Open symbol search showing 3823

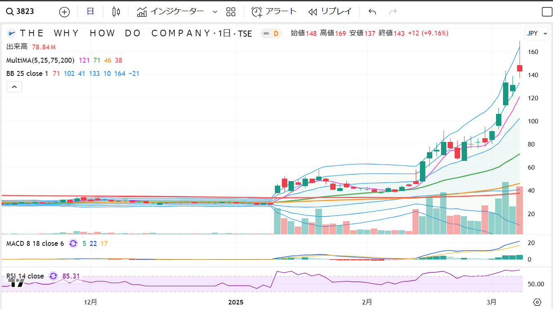click(x=21, y=12)
